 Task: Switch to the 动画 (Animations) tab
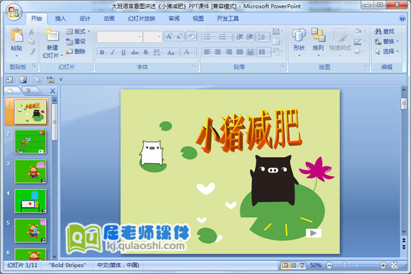[109, 18]
